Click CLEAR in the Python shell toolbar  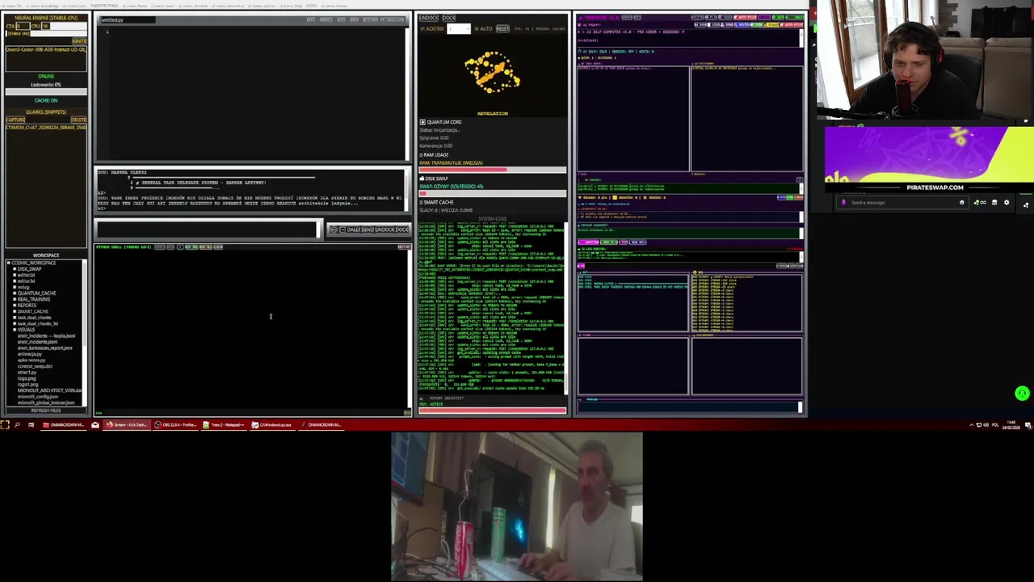tap(218, 247)
